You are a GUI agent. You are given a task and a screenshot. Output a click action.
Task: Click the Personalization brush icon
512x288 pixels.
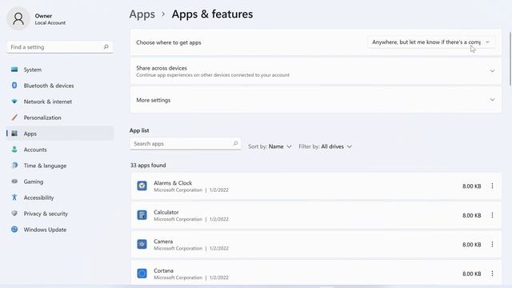click(14, 118)
